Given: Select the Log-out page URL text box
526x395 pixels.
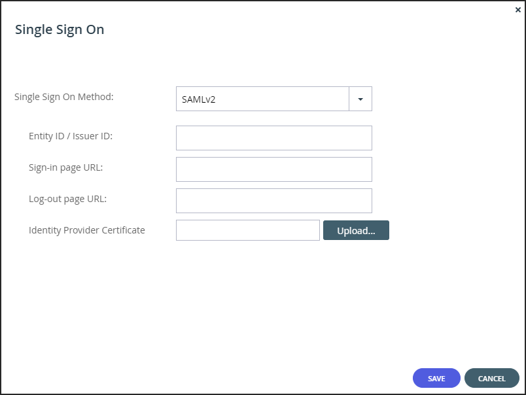Looking at the screenshot, I should [273, 201].
